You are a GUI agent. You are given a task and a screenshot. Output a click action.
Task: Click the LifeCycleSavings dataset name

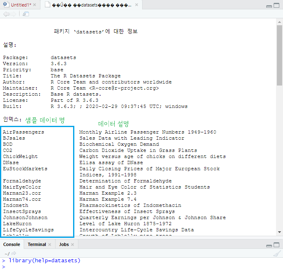28,230
